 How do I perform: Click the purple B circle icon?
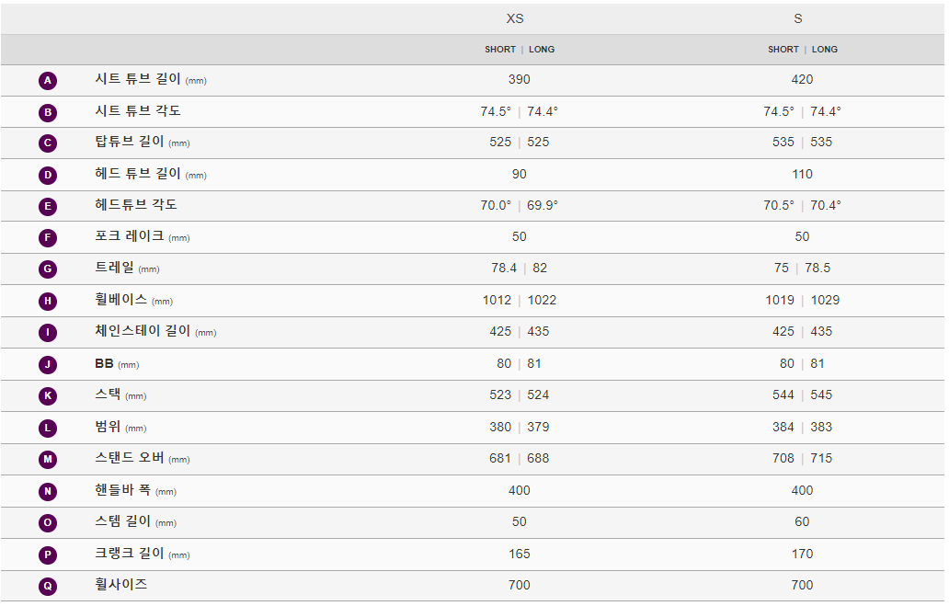click(48, 112)
